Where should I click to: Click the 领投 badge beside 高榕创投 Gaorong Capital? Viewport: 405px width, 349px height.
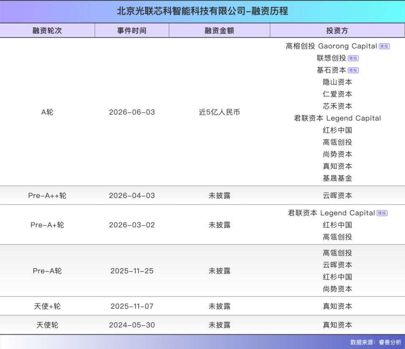[384, 46]
